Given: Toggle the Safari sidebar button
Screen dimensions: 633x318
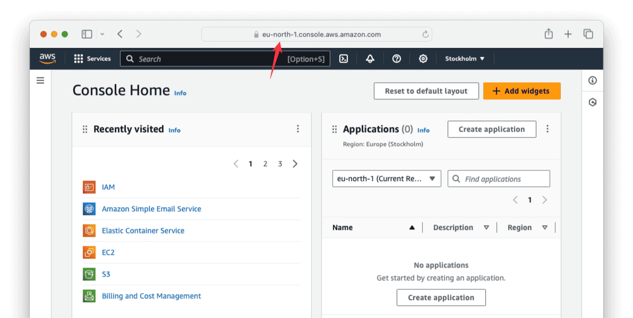Looking at the screenshot, I should 87,34.
